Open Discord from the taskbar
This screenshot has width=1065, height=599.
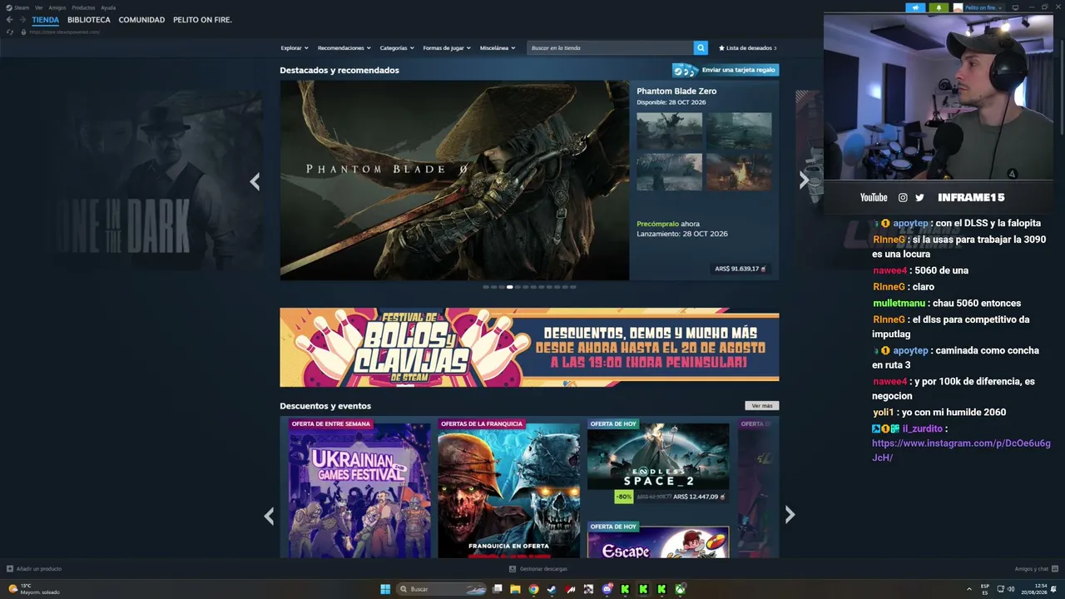607,589
